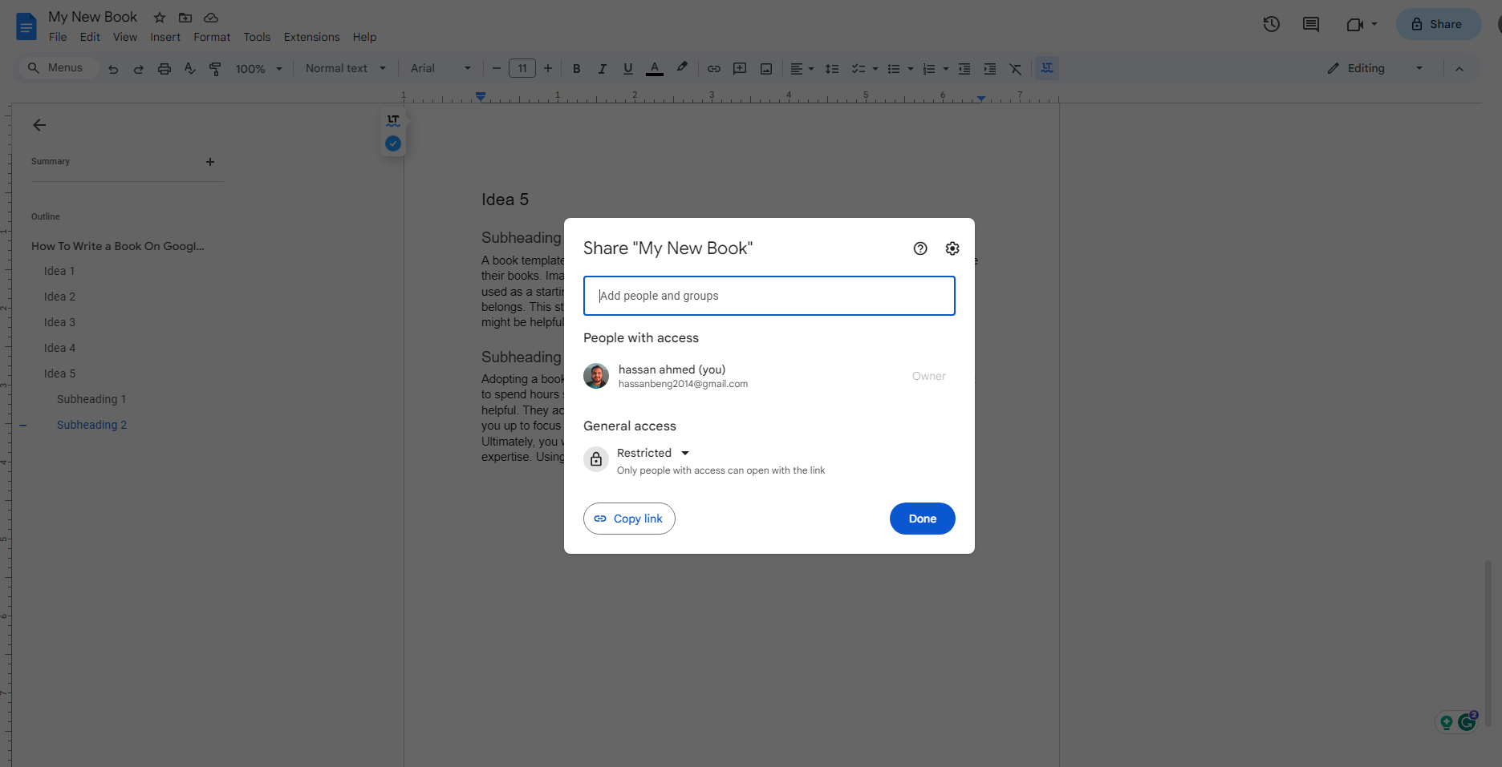The width and height of the screenshot is (1502, 767).
Task: Open the Arial font dropdown
Action: click(440, 68)
